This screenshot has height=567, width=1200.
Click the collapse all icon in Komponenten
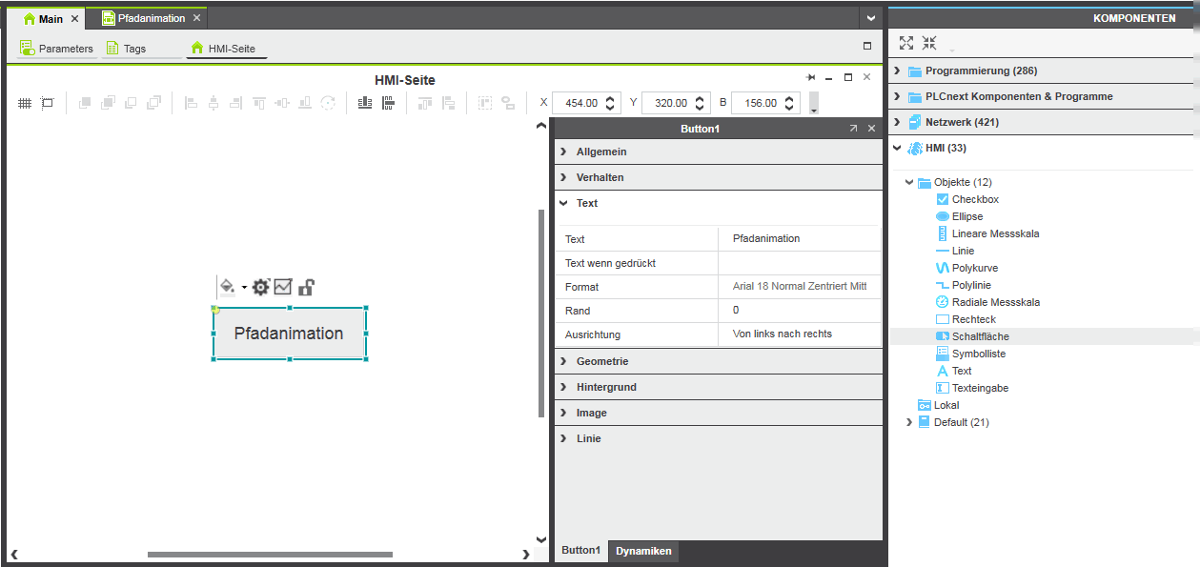click(929, 43)
